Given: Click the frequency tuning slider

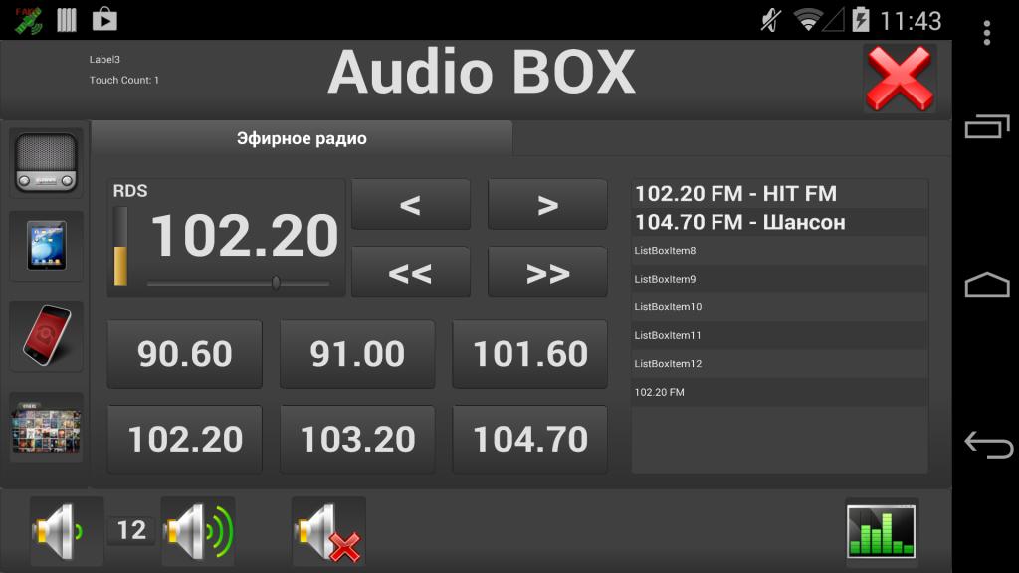Looking at the screenshot, I should tap(239, 284).
